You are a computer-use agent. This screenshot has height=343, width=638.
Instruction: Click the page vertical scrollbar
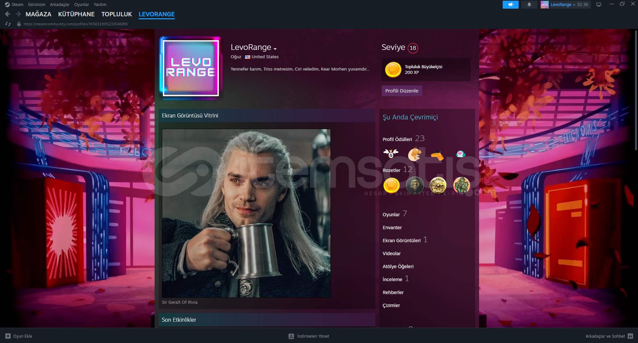tap(636, 90)
